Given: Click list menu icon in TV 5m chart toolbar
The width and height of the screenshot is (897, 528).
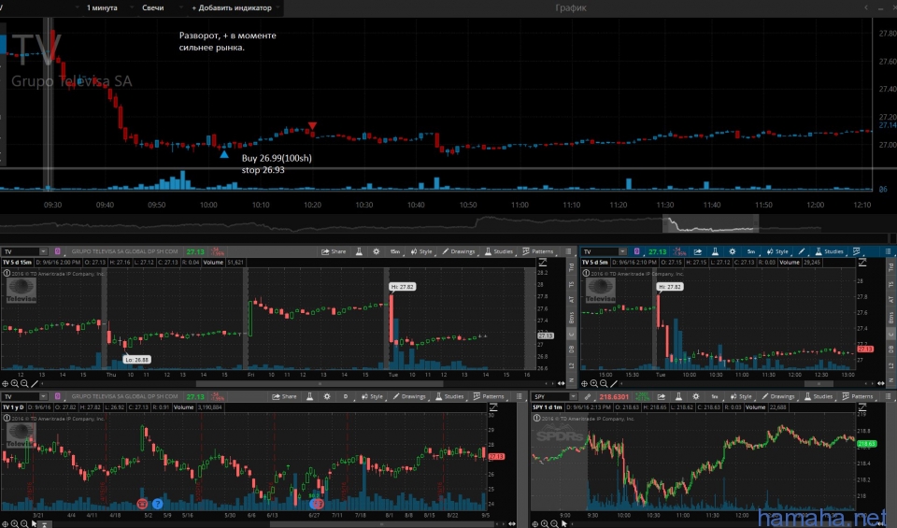Looking at the screenshot, I should [888, 251].
